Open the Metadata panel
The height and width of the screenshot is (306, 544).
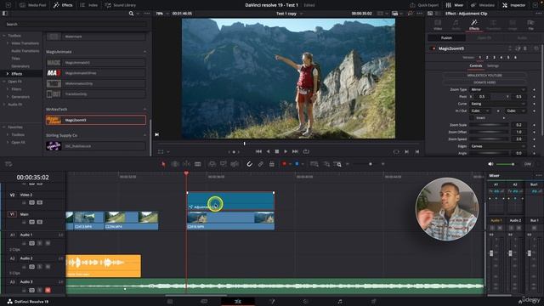(x=483, y=5)
